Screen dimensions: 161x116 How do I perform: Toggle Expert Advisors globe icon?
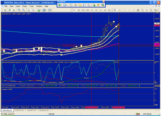point(103,5)
